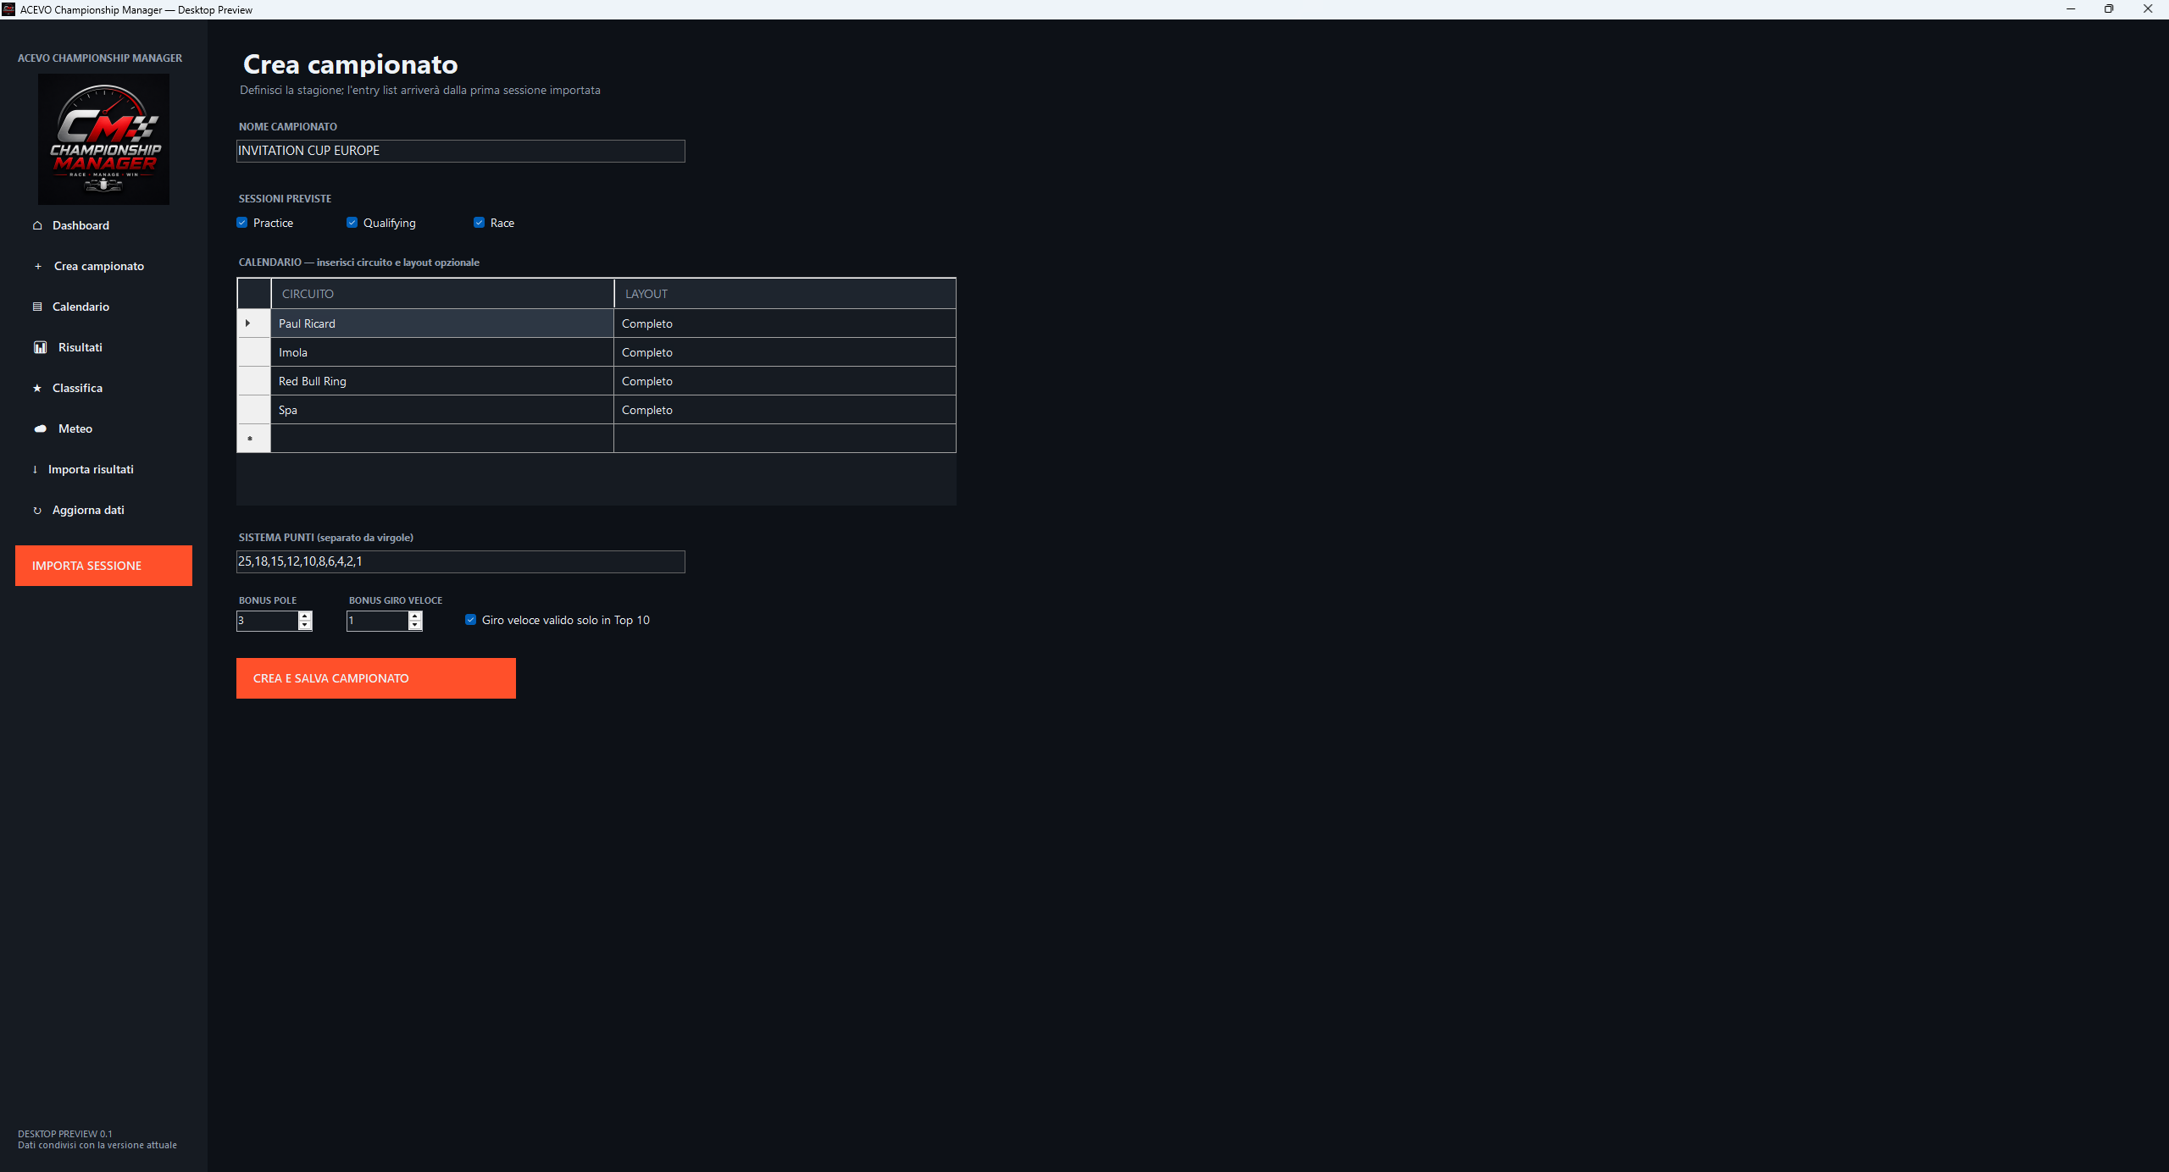Focus the Nome Campionato text field
Viewport: 2169px width, 1172px height.
(460, 151)
